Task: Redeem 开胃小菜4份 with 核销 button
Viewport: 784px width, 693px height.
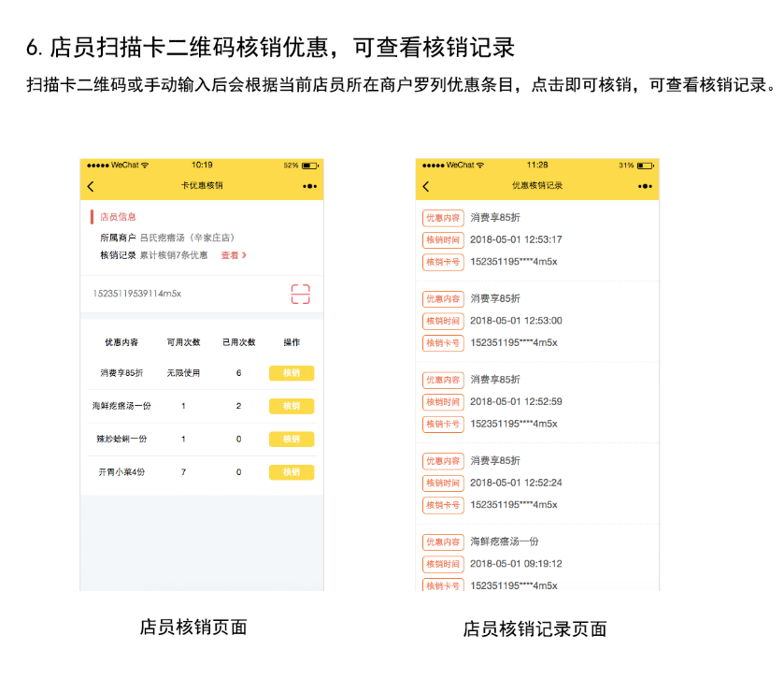Action: pyautogui.click(x=292, y=472)
